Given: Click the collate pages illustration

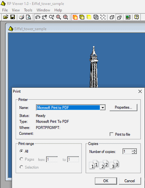Looking at the screenshot, I should (x=104, y=164).
